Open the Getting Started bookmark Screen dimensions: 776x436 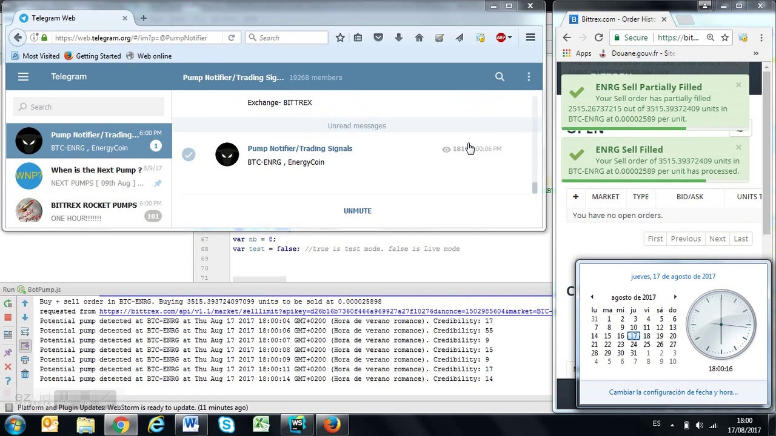pyautogui.click(x=92, y=56)
